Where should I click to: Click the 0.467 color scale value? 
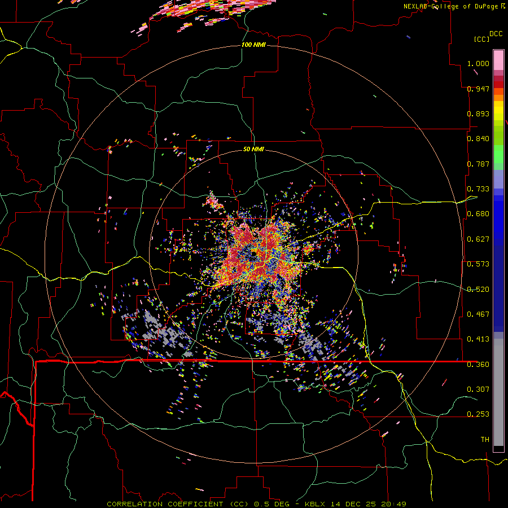tap(478, 314)
